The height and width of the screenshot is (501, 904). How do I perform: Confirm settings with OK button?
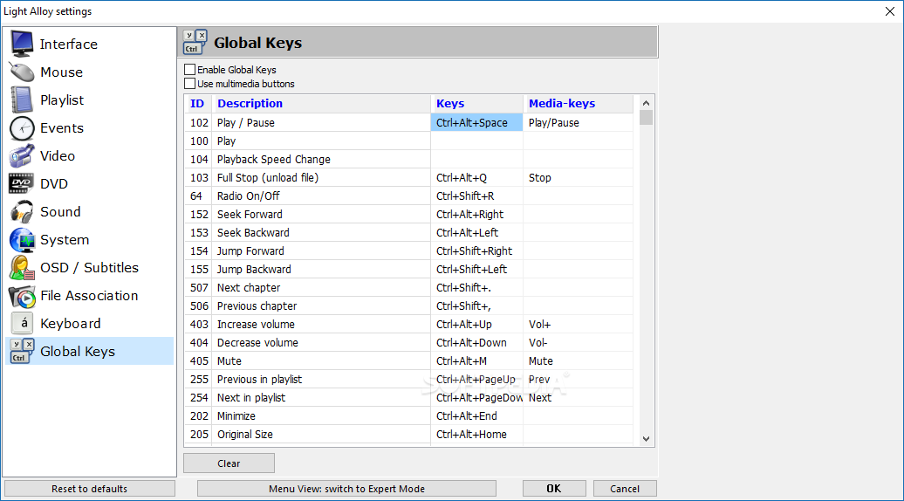(x=554, y=488)
